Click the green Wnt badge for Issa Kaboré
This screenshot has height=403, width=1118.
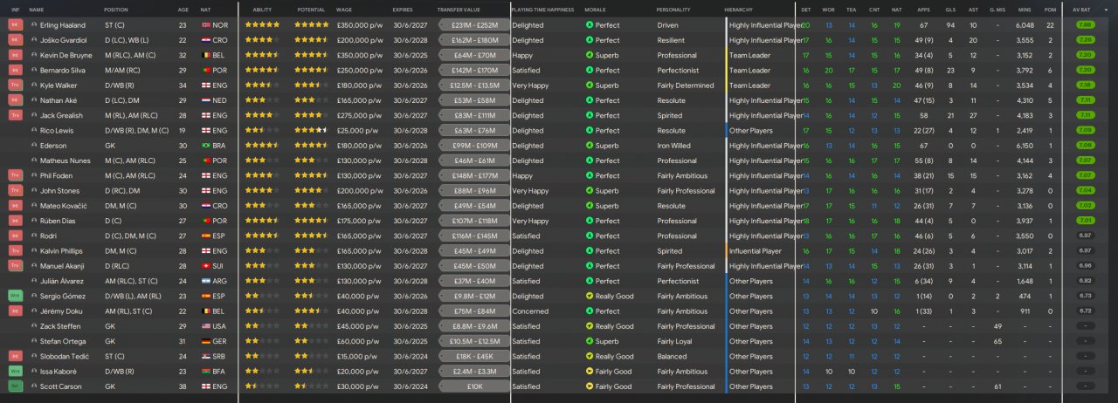(x=15, y=371)
